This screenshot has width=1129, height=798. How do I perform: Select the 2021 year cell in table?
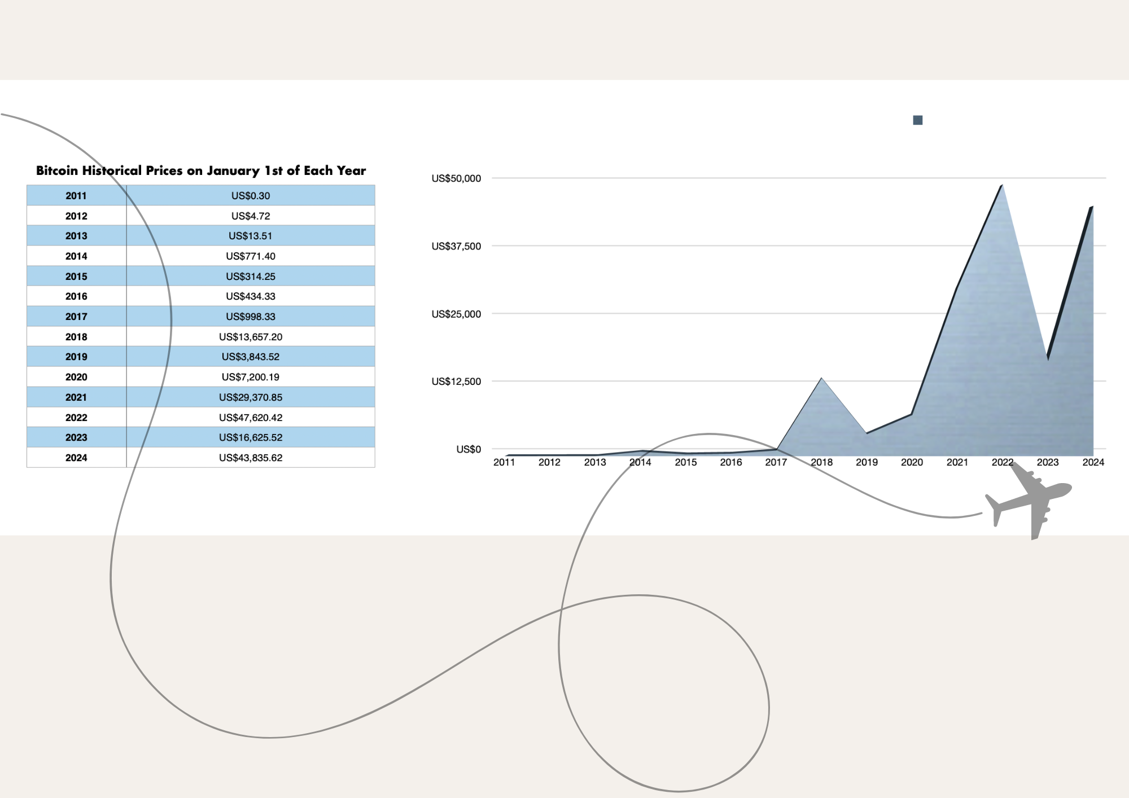(x=76, y=397)
